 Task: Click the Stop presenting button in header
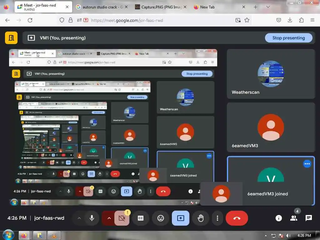point(288,38)
